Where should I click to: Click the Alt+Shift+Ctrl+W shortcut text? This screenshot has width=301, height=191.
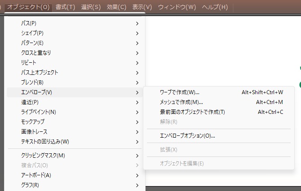pos(262,92)
